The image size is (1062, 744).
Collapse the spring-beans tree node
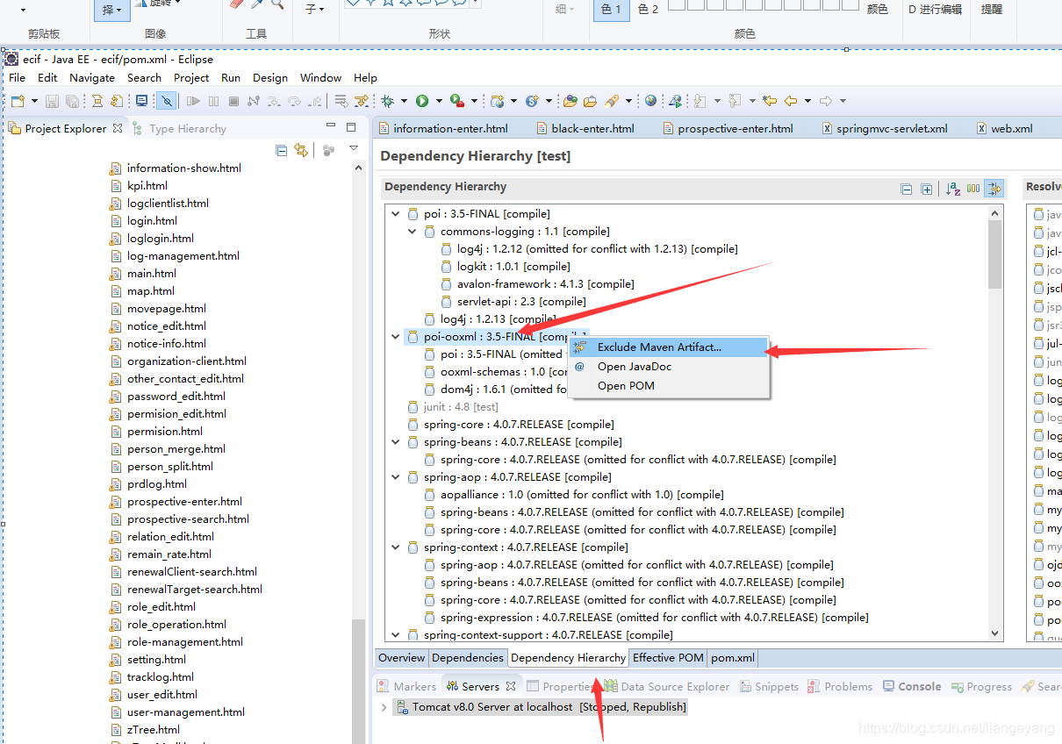[395, 441]
